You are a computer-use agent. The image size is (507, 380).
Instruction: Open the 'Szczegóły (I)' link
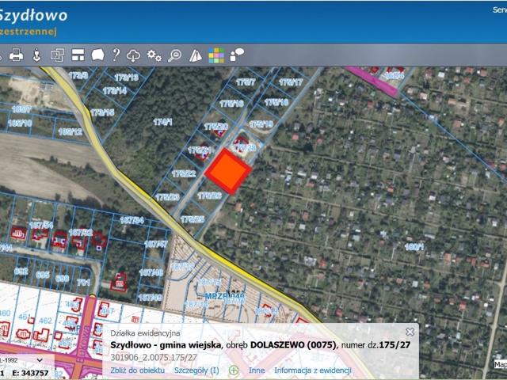coord(196,370)
